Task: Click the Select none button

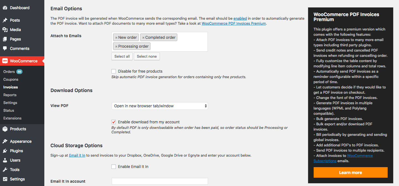Action: [147, 56]
